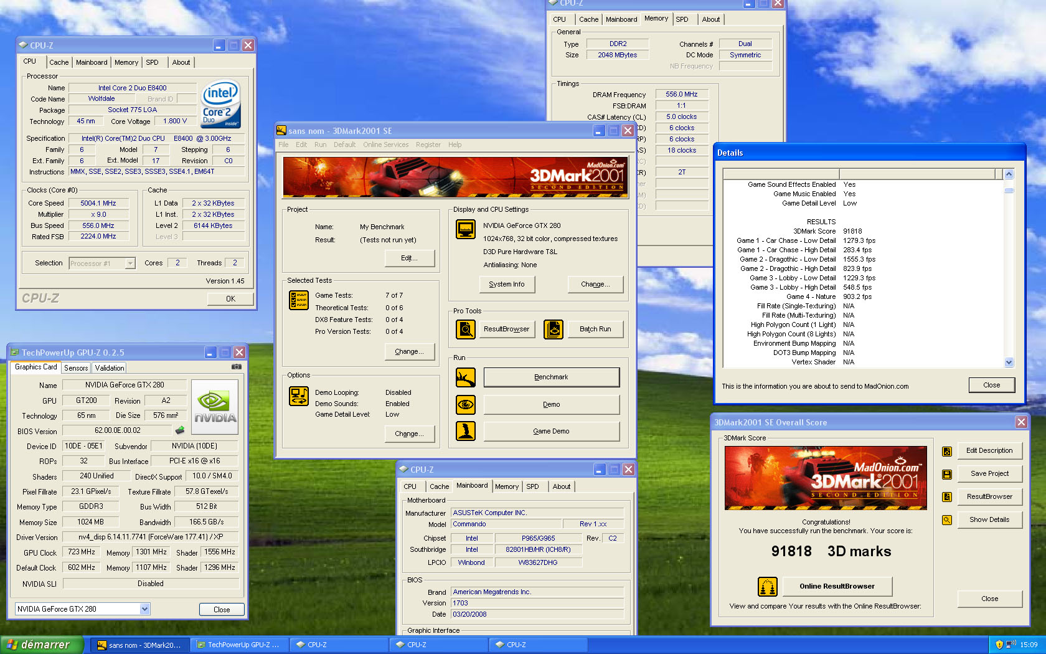This screenshot has width=1046, height=654.
Task: Open About tab in CPU-Z Mainboard window
Action: [562, 486]
